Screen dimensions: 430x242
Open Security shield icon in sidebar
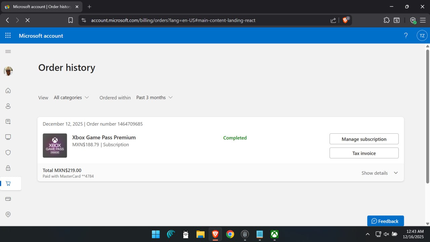click(8, 152)
